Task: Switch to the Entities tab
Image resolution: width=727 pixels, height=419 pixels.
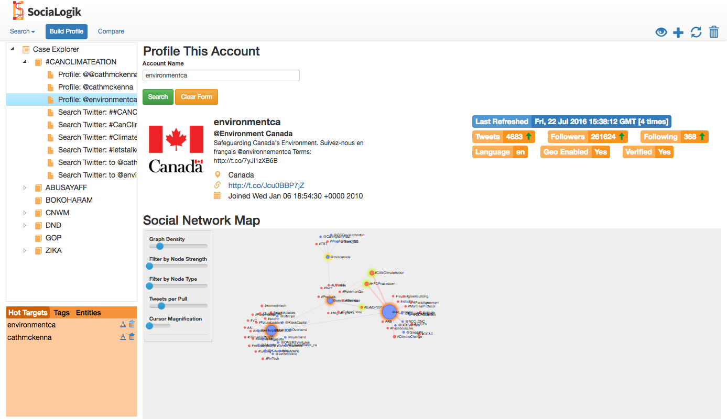Action: pos(89,313)
